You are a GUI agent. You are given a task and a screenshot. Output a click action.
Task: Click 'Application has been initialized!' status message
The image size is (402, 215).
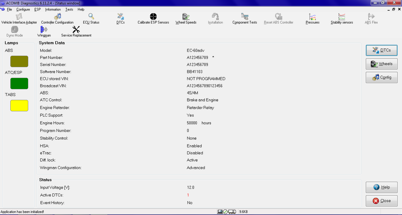click(22, 212)
